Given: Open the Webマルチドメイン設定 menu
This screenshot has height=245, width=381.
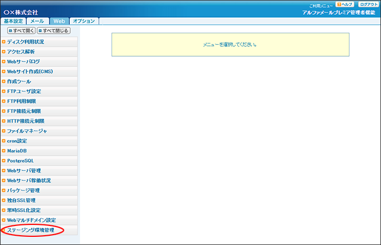Looking at the screenshot, I should [31, 220].
